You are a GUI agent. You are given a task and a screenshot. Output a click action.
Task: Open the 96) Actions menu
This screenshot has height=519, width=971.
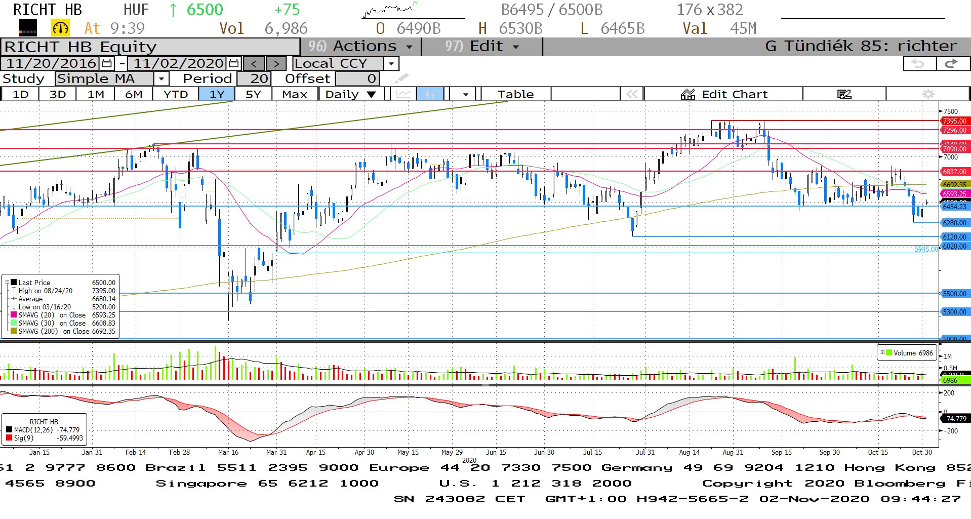coord(360,47)
